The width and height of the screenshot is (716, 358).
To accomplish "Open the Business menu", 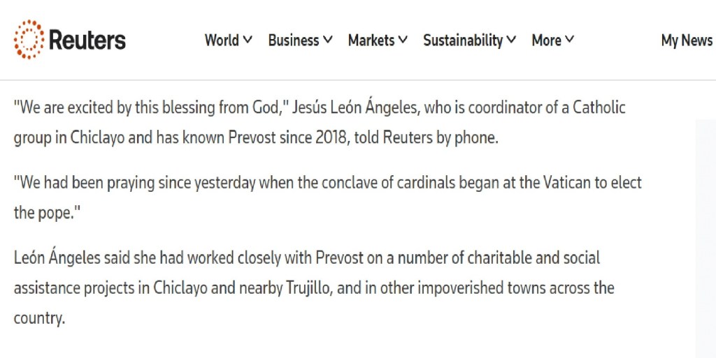I will [293, 40].
